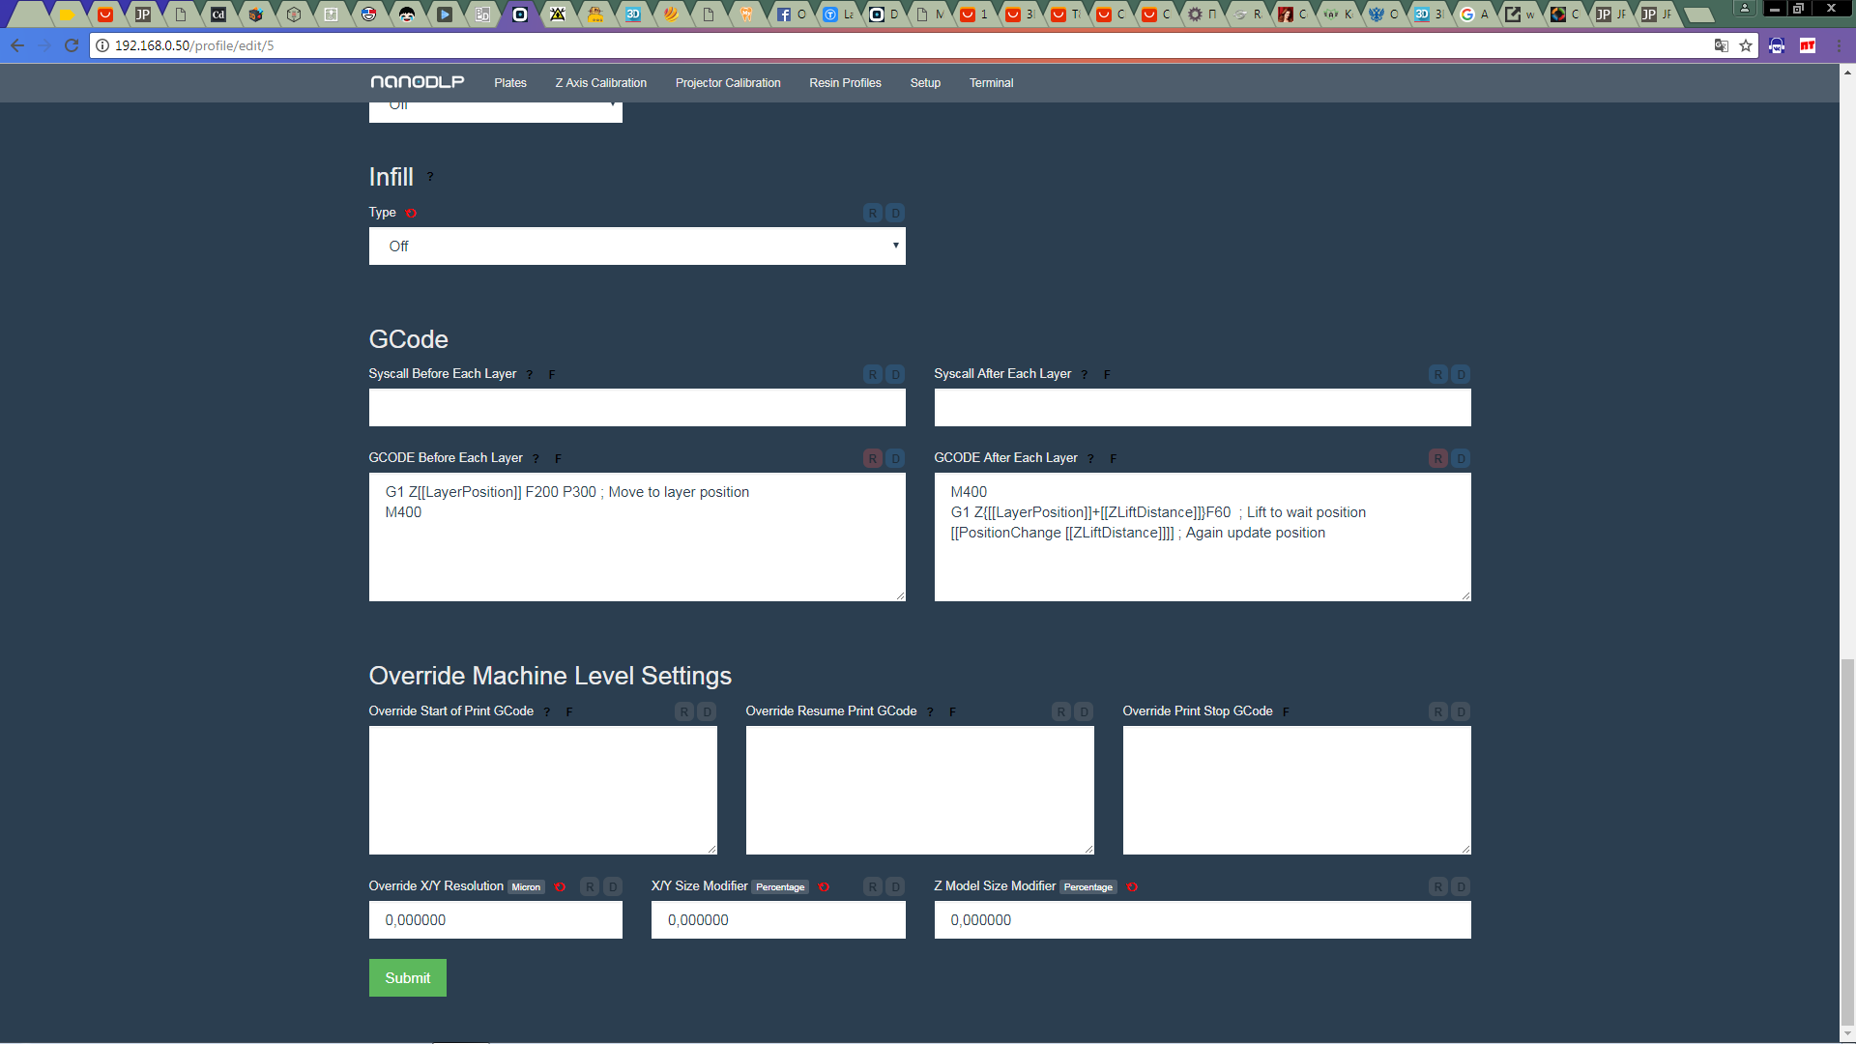
Task: Go to Z Axis Calibration
Action: pos(600,83)
